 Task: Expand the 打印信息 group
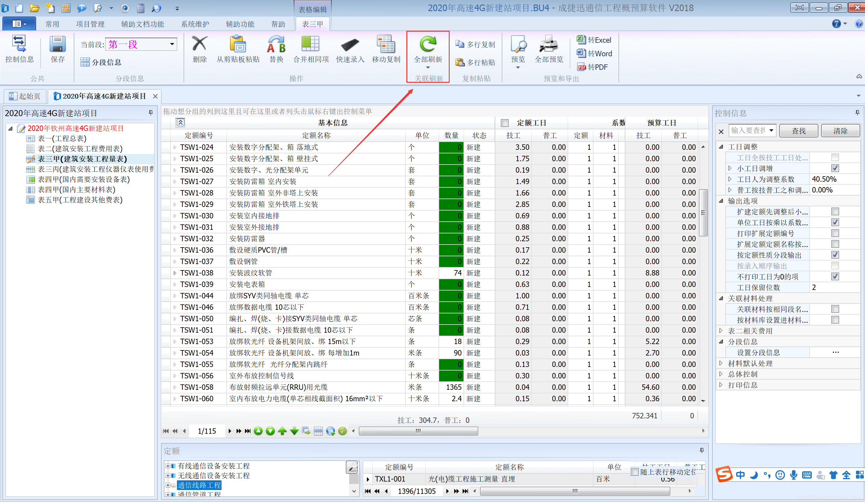[721, 385]
